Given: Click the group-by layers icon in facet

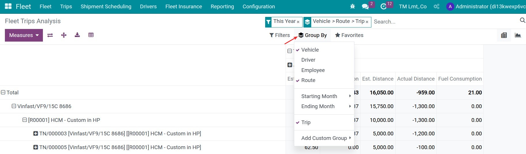Looking at the screenshot, I should click(x=307, y=22).
